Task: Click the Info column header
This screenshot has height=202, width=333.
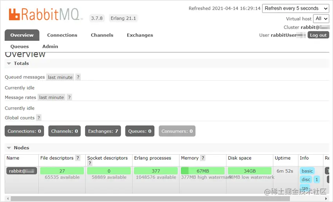Action: [x=304, y=158]
